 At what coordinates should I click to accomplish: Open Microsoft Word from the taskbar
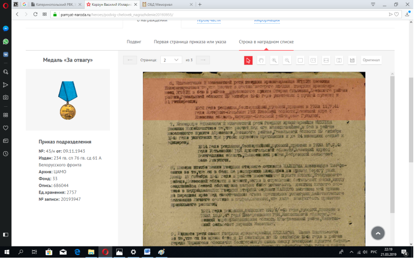click(x=148, y=252)
